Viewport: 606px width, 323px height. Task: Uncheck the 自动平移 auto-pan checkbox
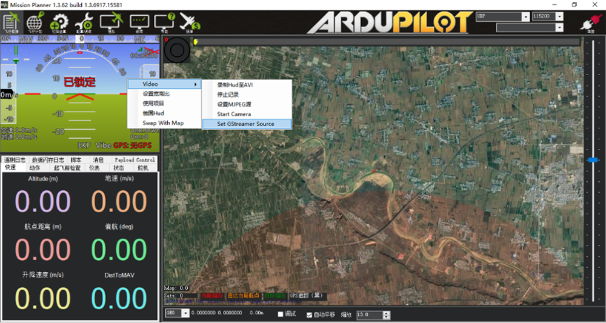coord(310,315)
